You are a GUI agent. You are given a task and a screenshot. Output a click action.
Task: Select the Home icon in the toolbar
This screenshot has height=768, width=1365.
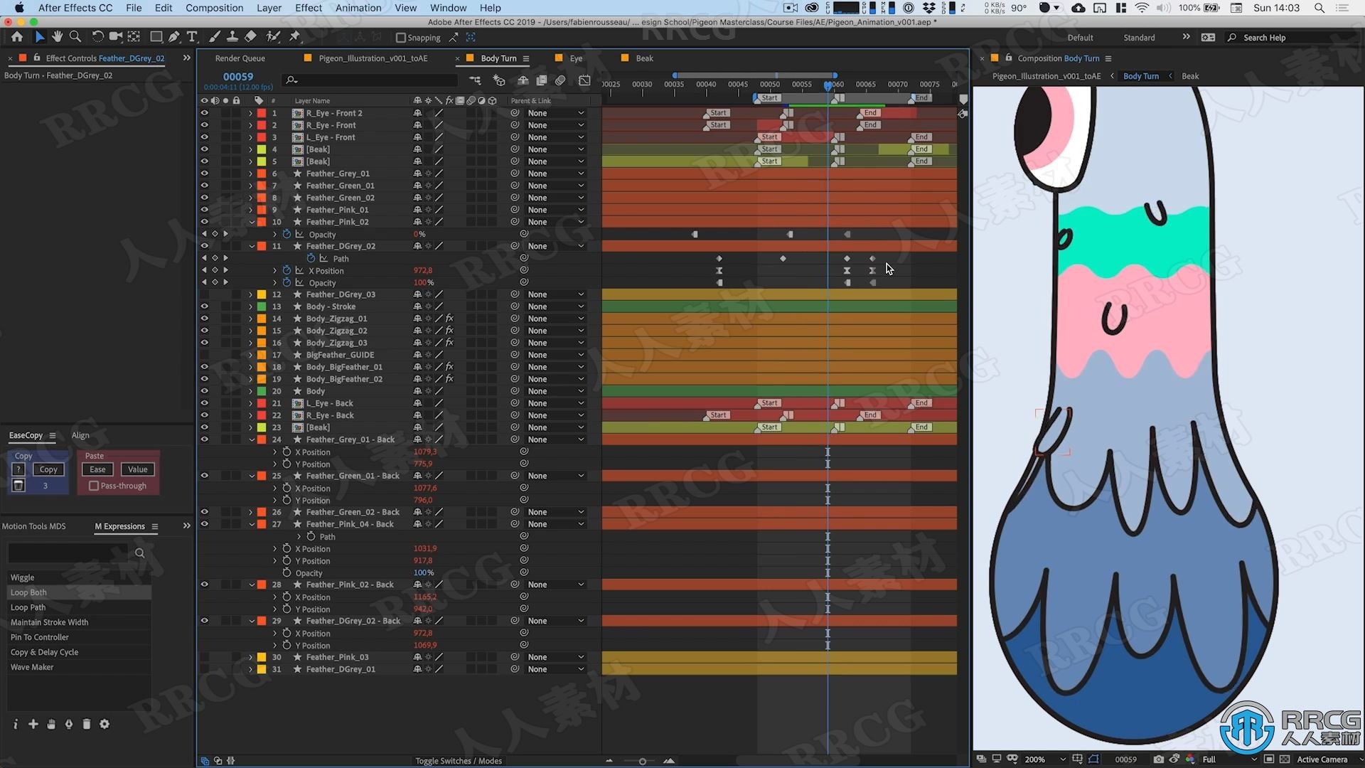pos(17,36)
